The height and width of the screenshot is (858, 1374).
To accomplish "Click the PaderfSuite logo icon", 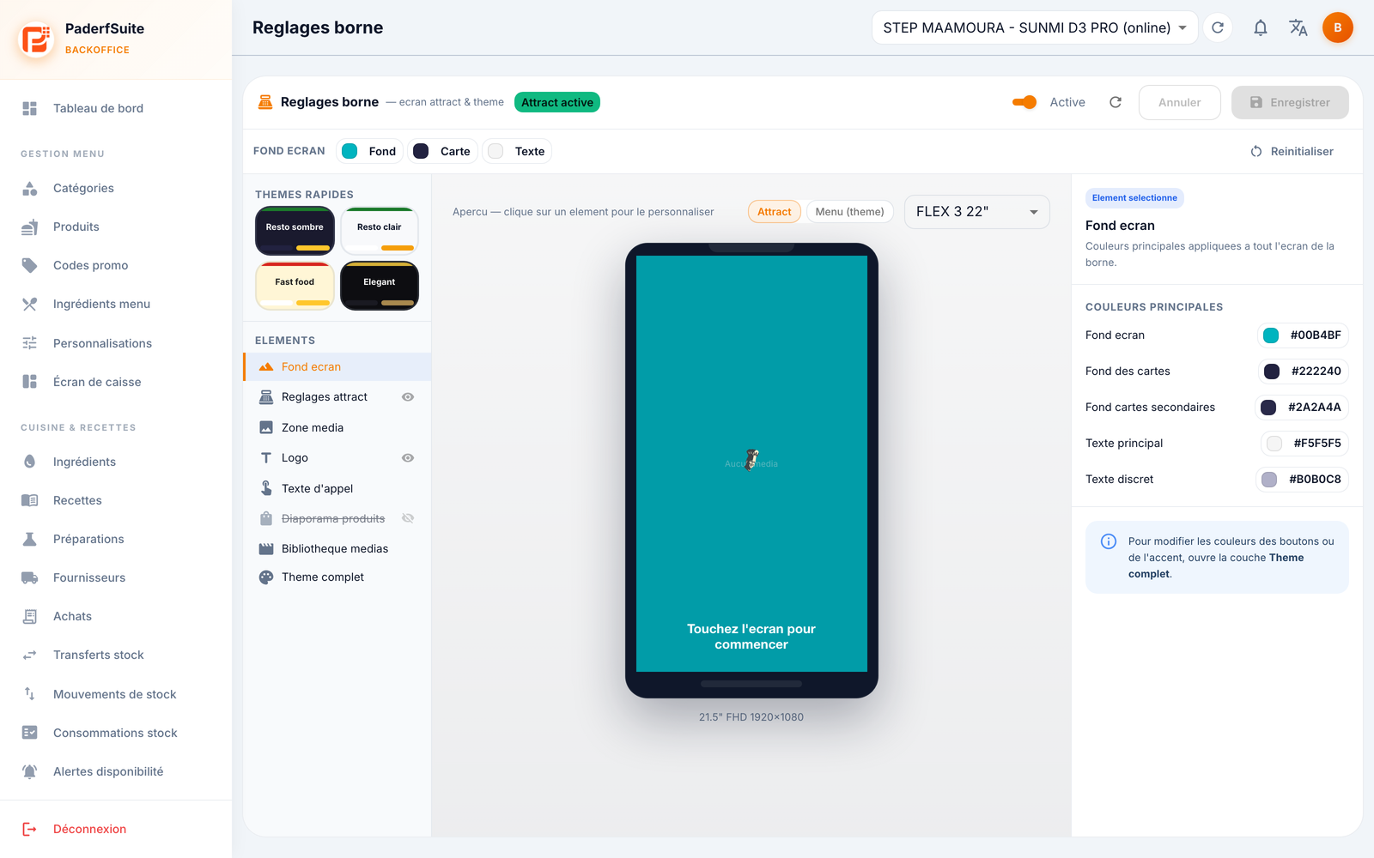I will [36, 39].
